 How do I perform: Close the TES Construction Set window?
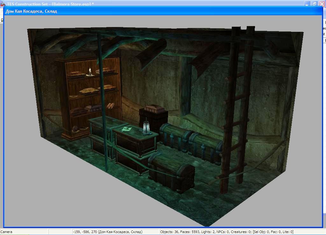click(322, 4)
